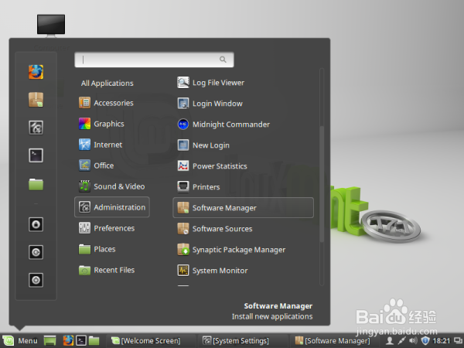
Task: Launch Synaptic Package Manager
Action: tap(243, 250)
